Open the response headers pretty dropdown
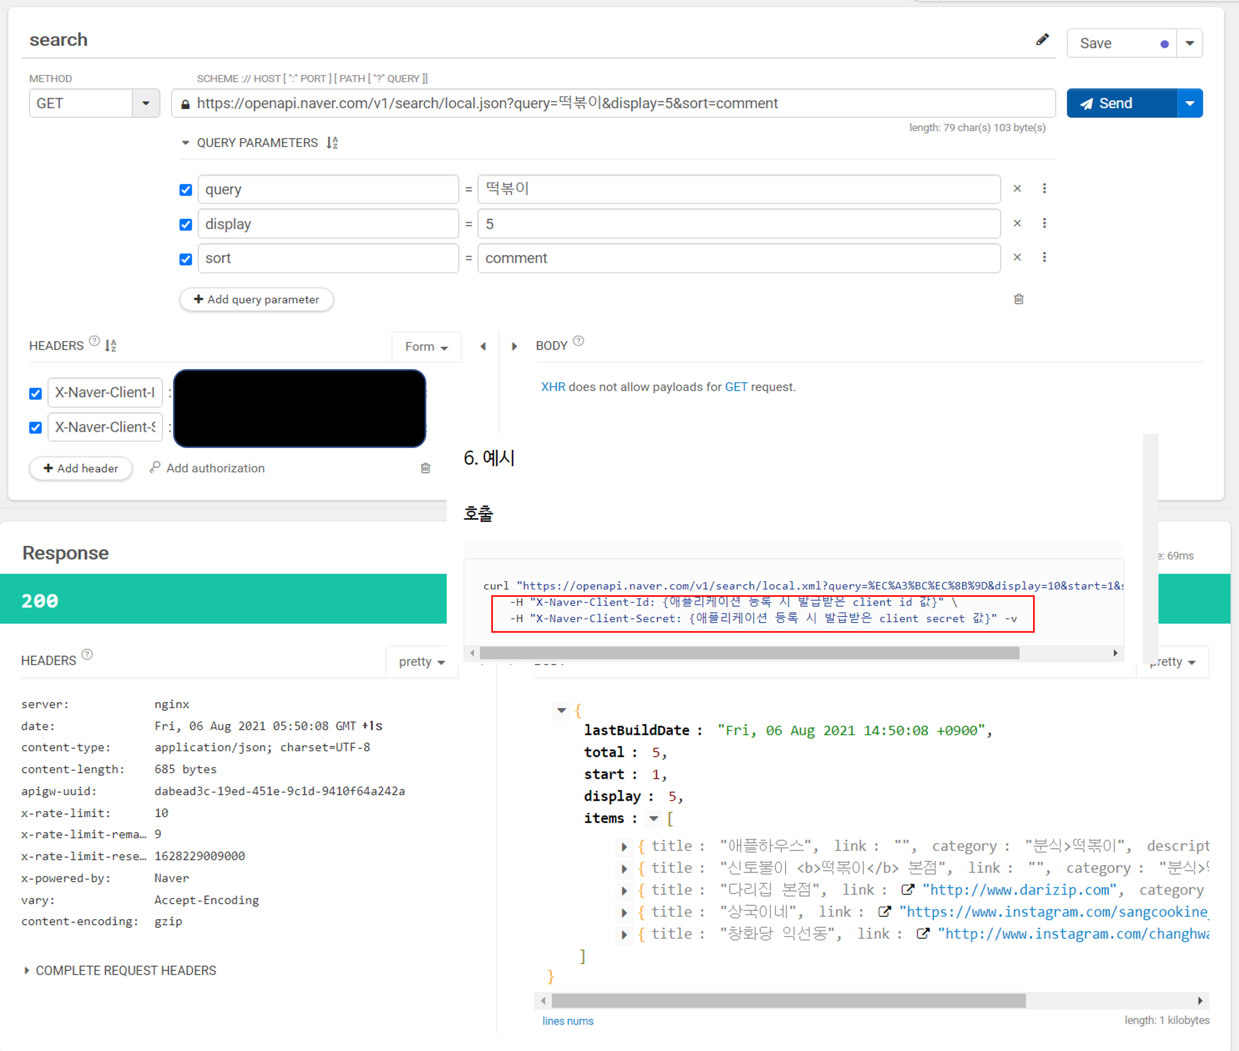This screenshot has width=1239, height=1051. (x=422, y=662)
